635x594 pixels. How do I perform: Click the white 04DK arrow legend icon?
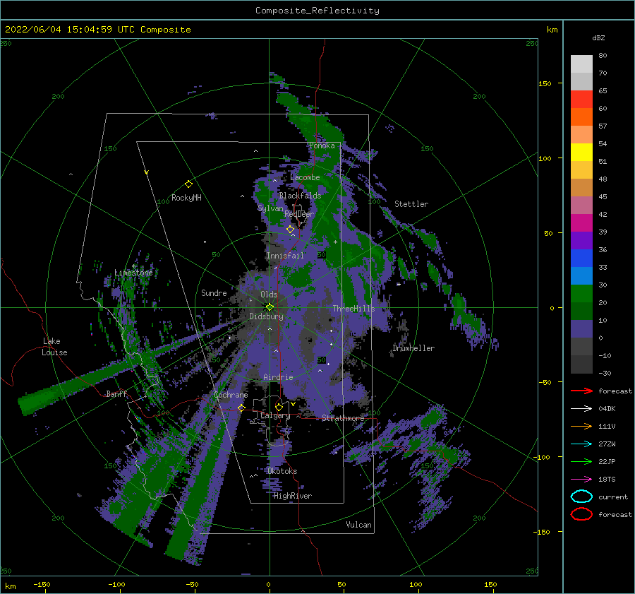pos(581,408)
